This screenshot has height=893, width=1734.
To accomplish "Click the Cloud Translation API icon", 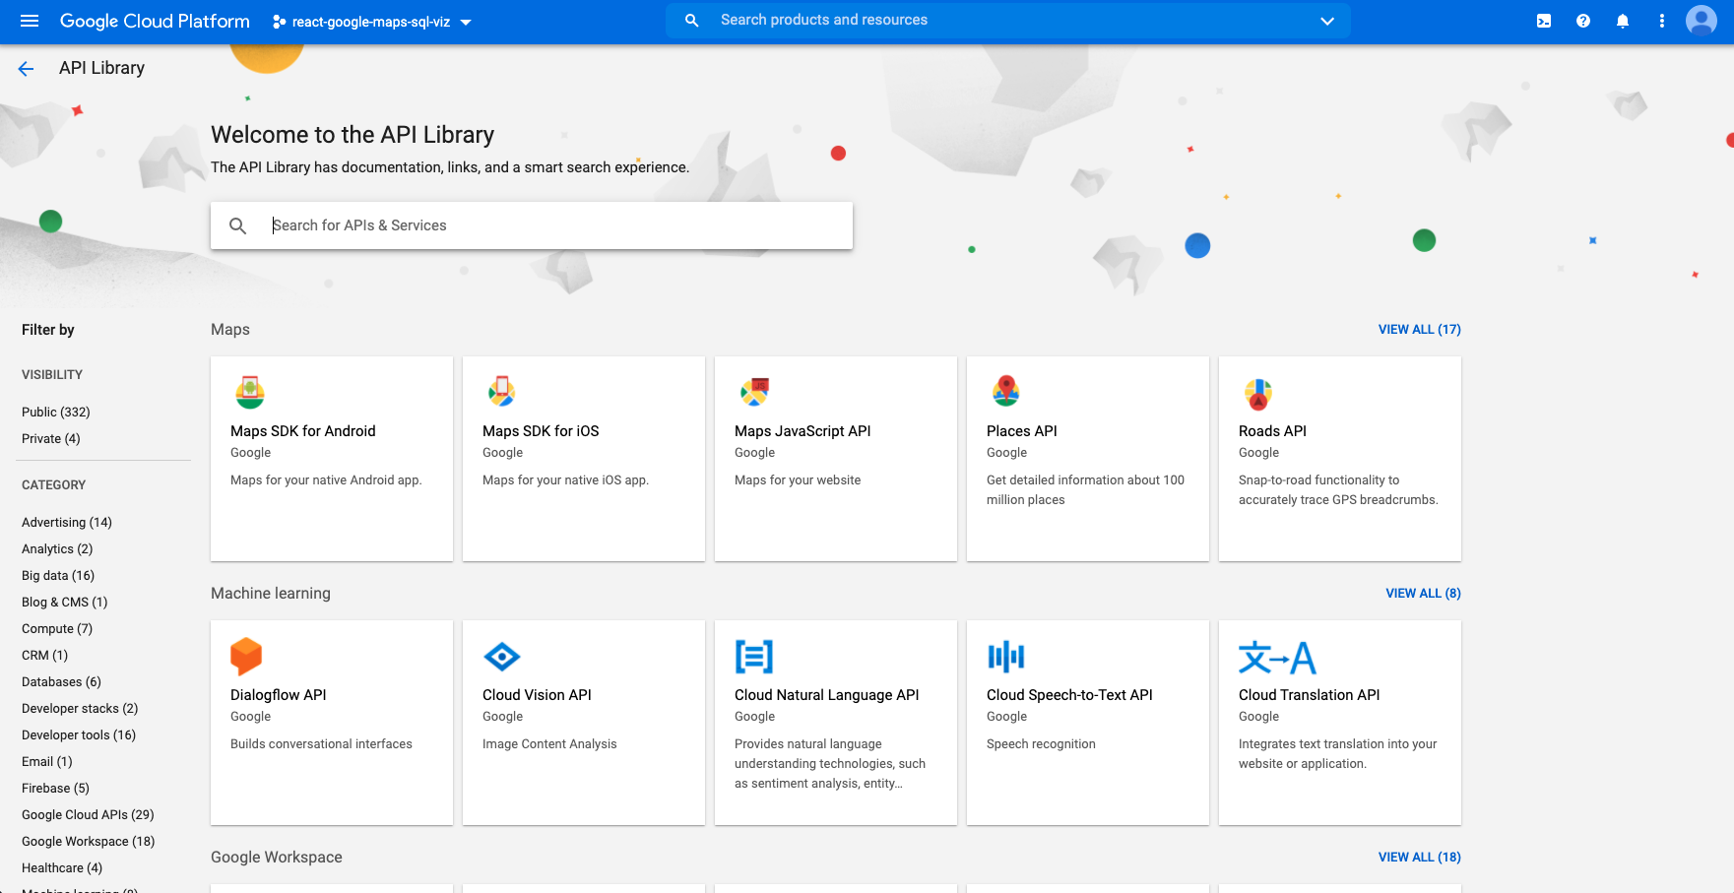I will pos(1277,657).
